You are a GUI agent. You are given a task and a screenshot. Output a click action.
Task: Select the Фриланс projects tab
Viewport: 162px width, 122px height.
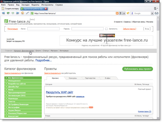(55, 78)
